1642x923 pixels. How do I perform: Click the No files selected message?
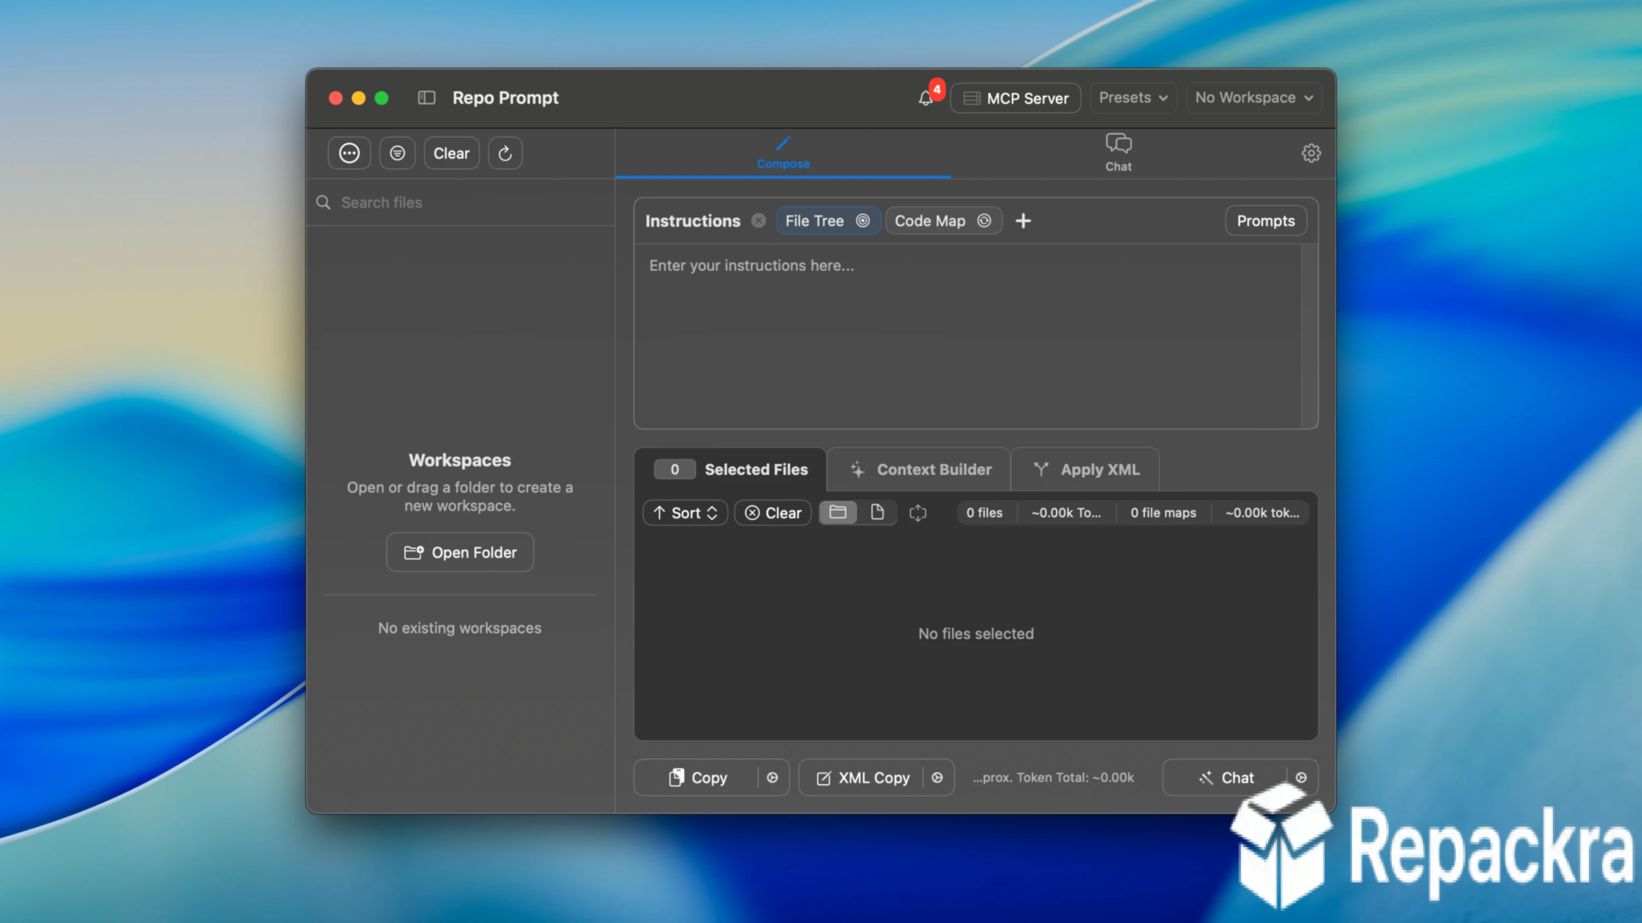pos(976,634)
